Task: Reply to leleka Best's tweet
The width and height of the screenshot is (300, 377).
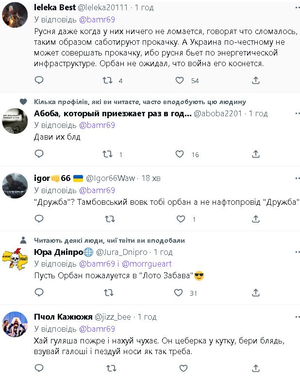Action: [x=39, y=80]
